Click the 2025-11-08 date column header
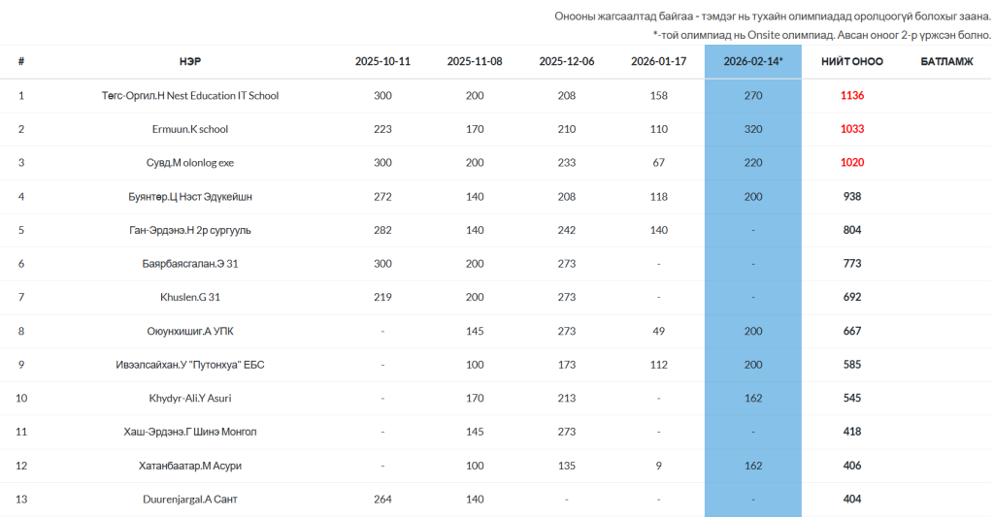The width and height of the screenshot is (994, 517). click(x=475, y=61)
